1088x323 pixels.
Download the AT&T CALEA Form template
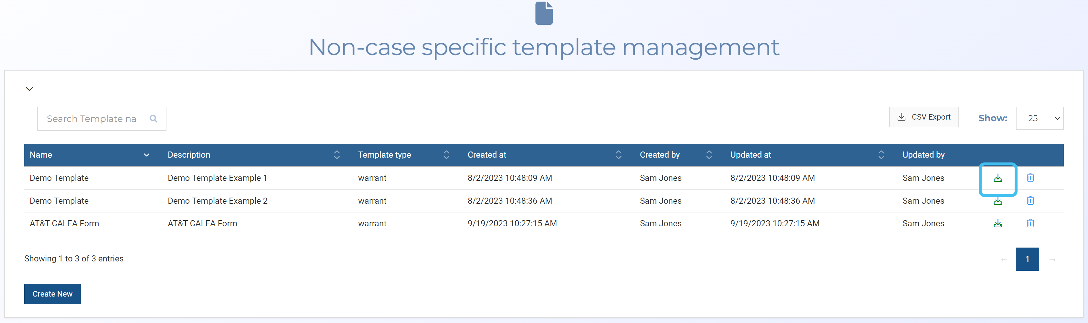coord(997,224)
